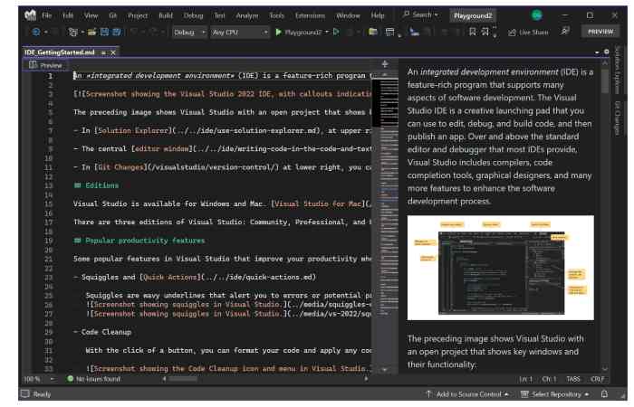Screen dimensions: 634x407
Task: Open the Build menu
Action: tap(166, 15)
